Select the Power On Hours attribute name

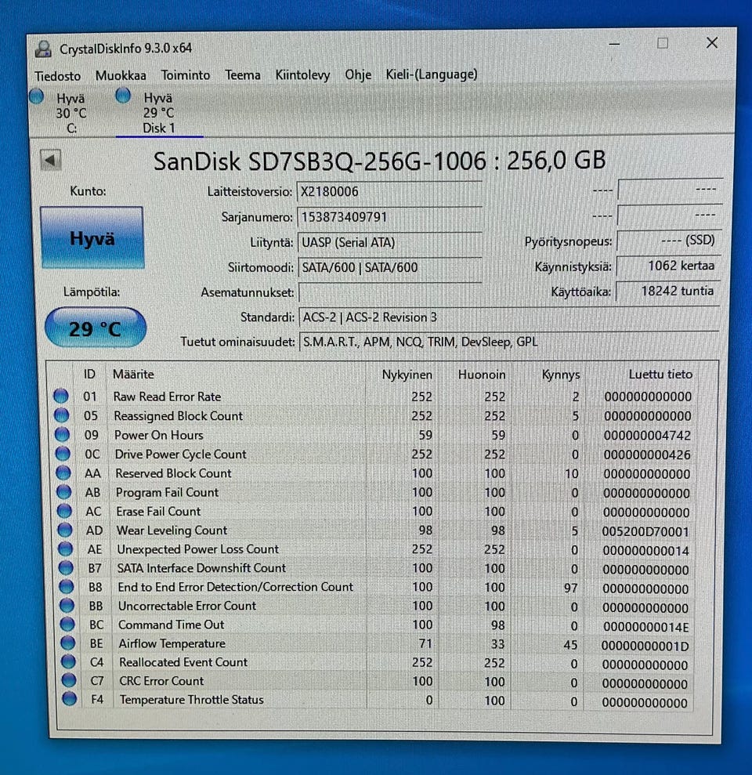click(158, 435)
